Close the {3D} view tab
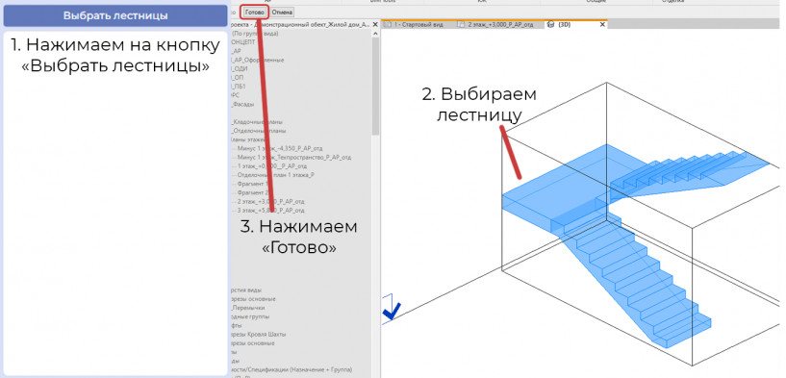786x378 pixels. [x=602, y=24]
